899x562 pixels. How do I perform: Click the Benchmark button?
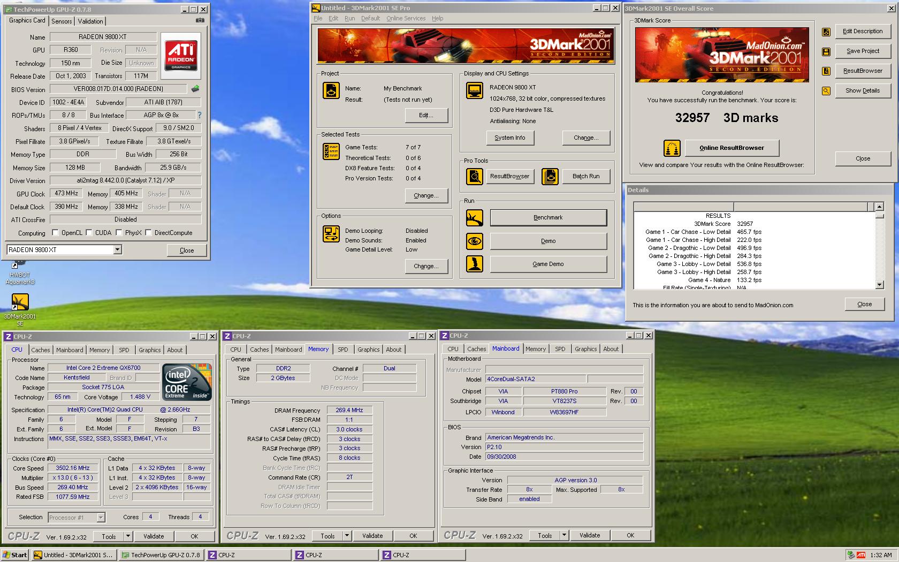point(548,218)
